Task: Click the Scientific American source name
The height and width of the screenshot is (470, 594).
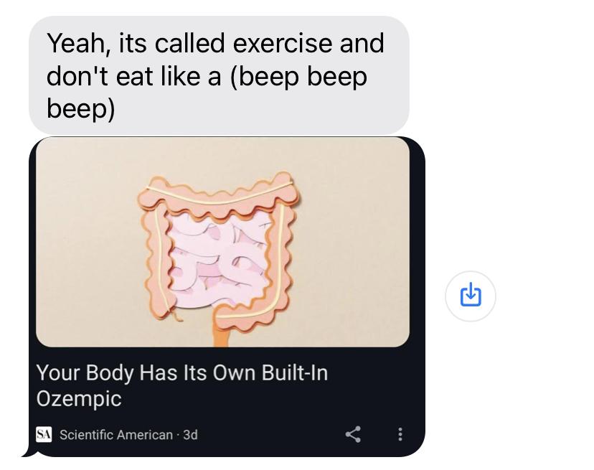Action: (x=116, y=435)
